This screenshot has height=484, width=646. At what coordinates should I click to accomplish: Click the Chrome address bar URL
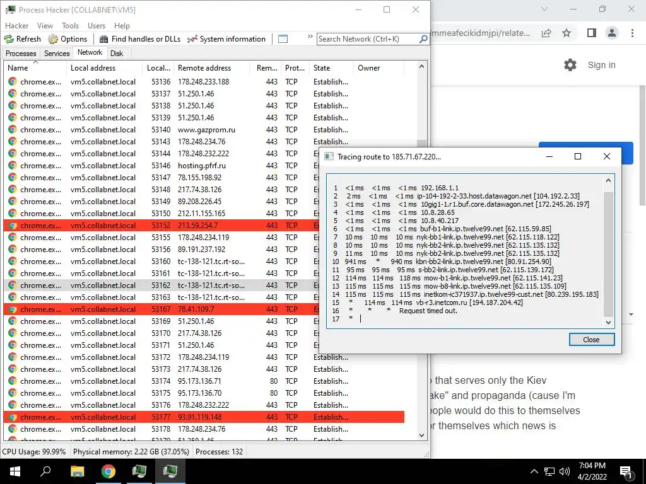[480, 33]
